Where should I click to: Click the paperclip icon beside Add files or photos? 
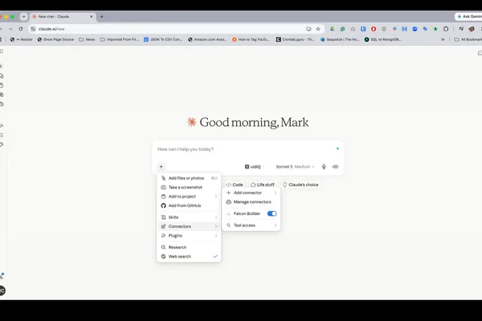pyautogui.click(x=164, y=178)
